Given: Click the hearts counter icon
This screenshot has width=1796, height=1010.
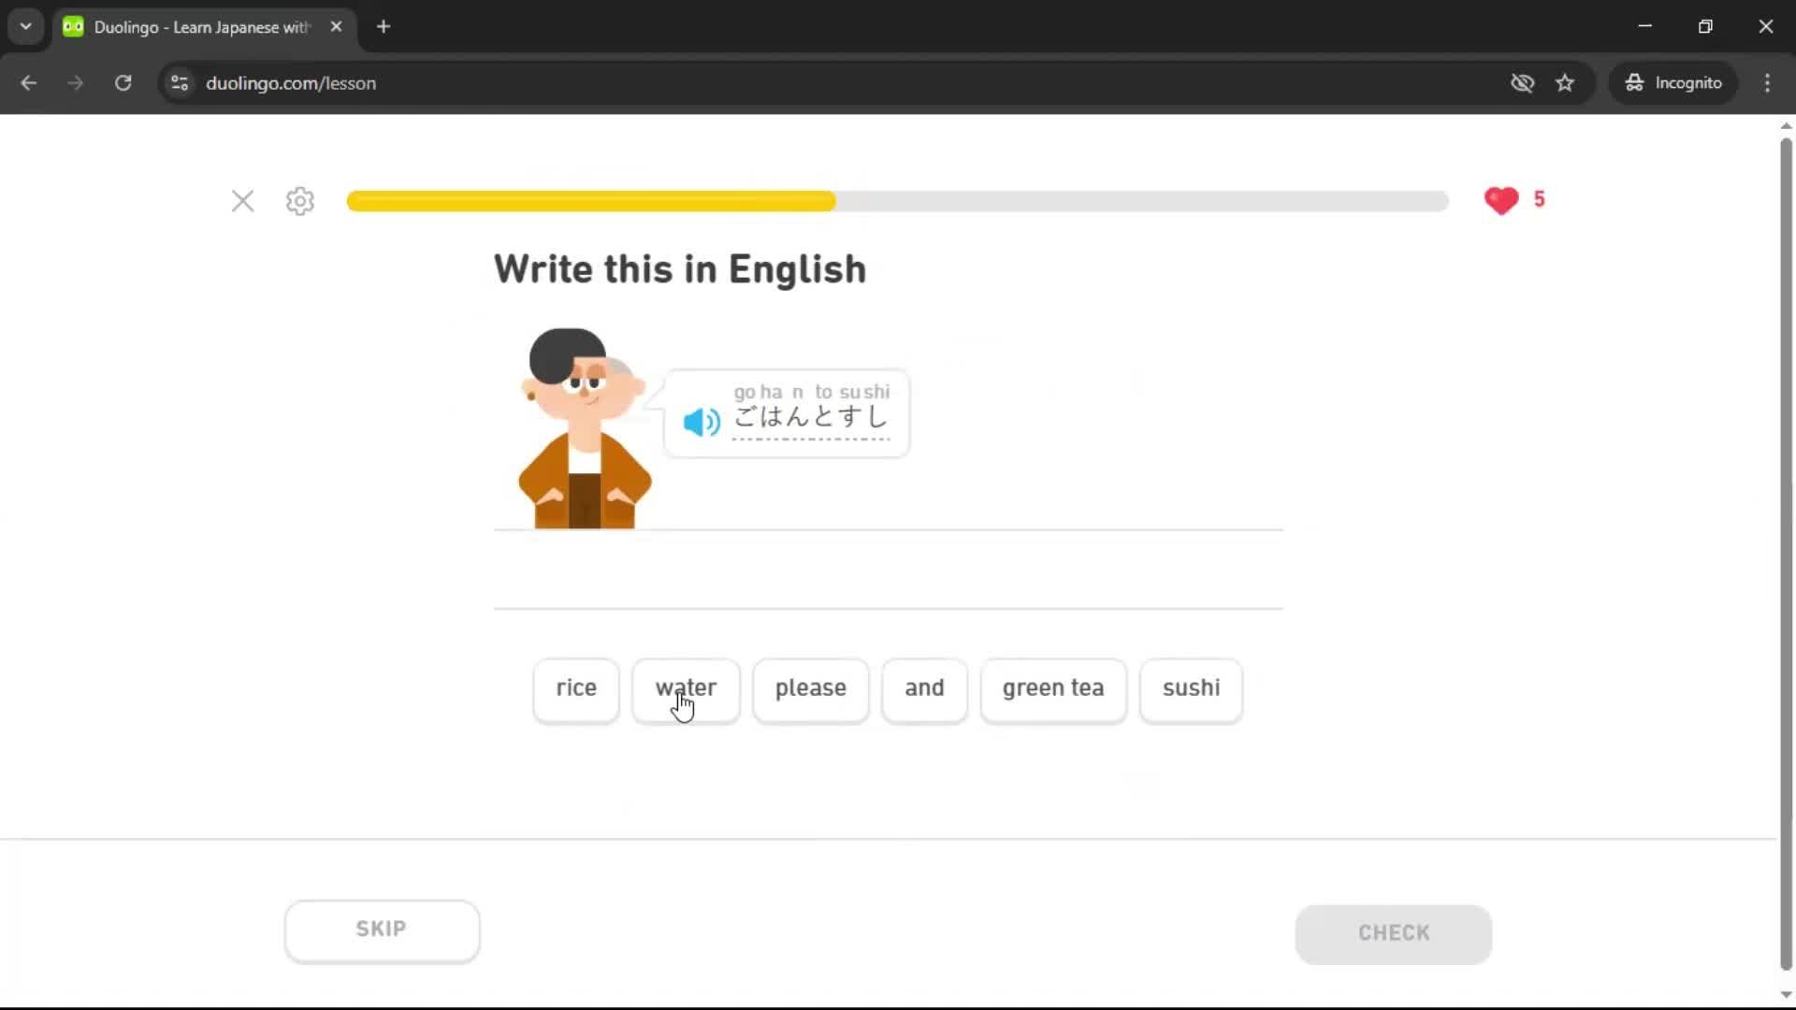Looking at the screenshot, I should 1501,200.
